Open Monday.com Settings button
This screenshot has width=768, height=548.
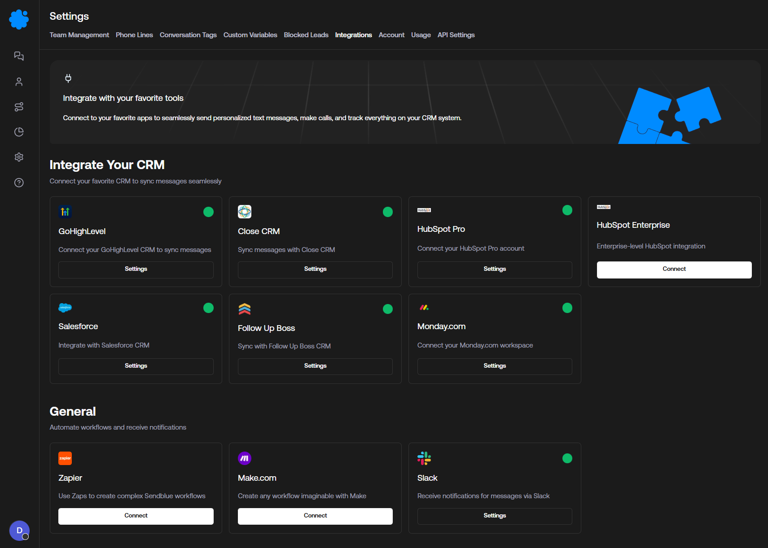coord(495,366)
